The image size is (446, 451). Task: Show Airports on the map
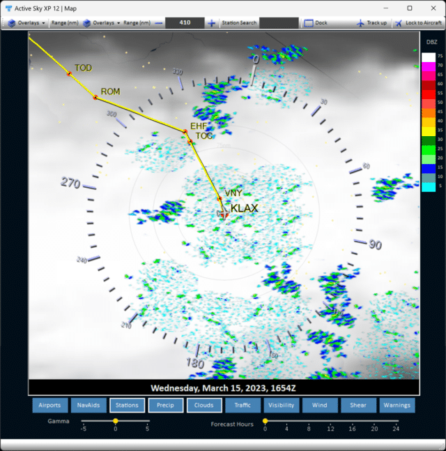click(49, 405)
